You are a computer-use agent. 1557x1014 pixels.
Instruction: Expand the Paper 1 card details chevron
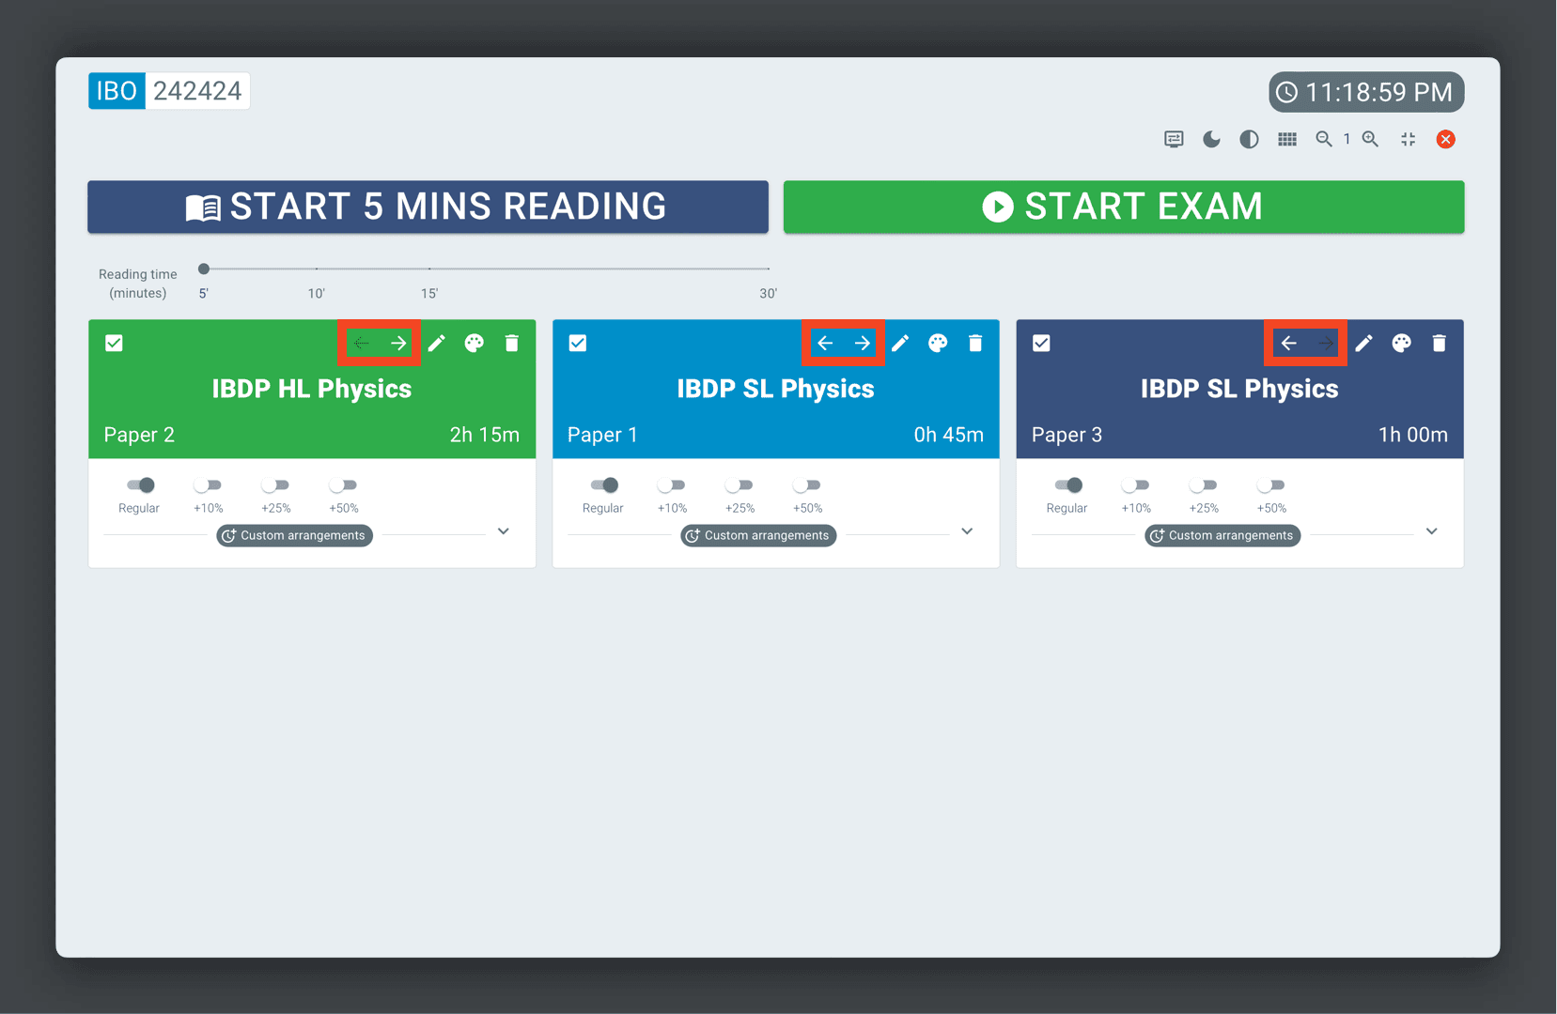pos(967,531)
